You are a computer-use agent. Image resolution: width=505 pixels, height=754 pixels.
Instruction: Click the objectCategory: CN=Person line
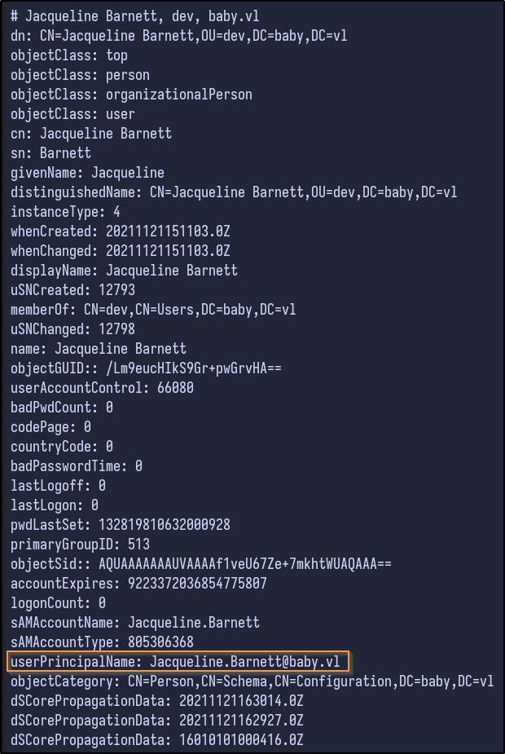252,681
